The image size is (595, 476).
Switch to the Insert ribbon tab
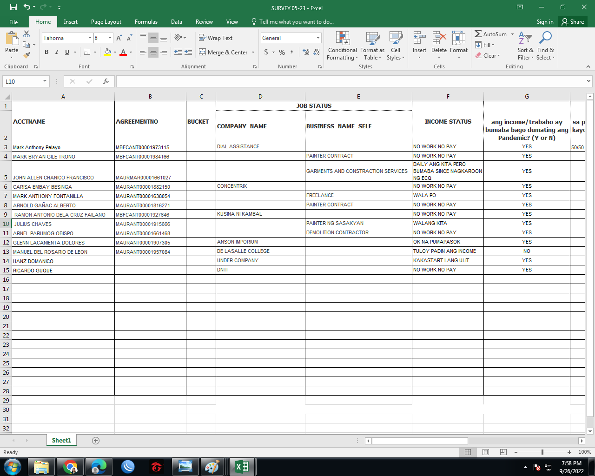coord(71,22)
